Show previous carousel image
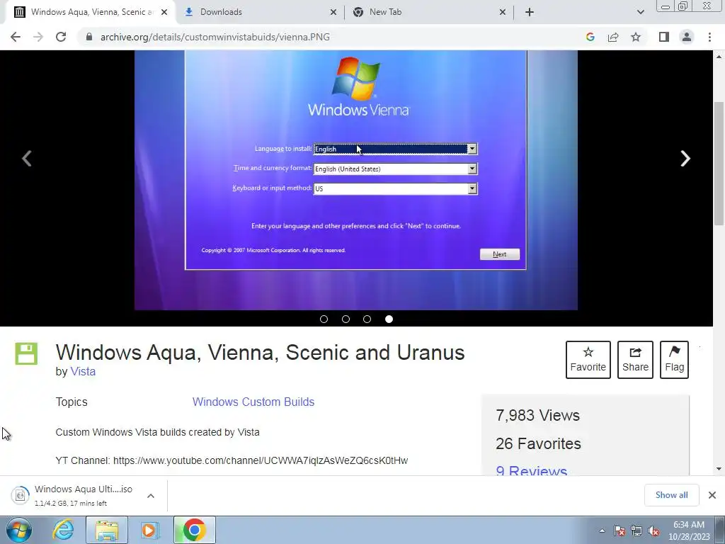Screen dimensions: 725x544 tap(27, 159)
